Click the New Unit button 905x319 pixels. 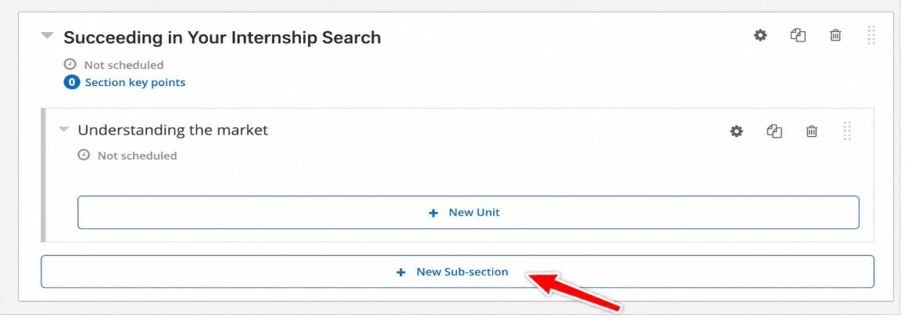(x=468, y=212)
